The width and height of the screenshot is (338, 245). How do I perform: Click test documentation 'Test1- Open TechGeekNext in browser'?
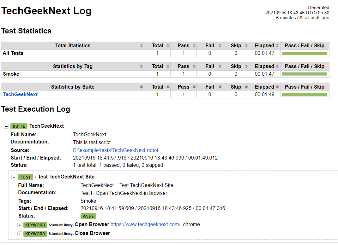click(x=124, y=193)
